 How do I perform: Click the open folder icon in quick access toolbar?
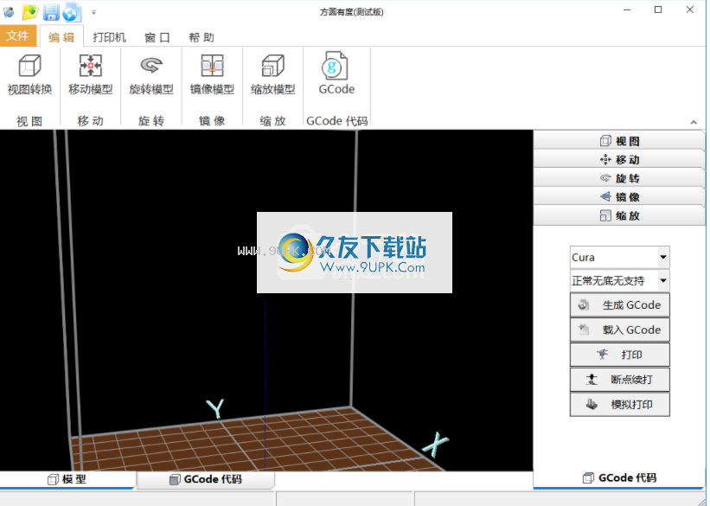pos(30,12)
